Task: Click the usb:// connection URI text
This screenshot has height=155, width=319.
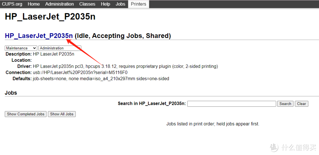Action: point(80,72)
